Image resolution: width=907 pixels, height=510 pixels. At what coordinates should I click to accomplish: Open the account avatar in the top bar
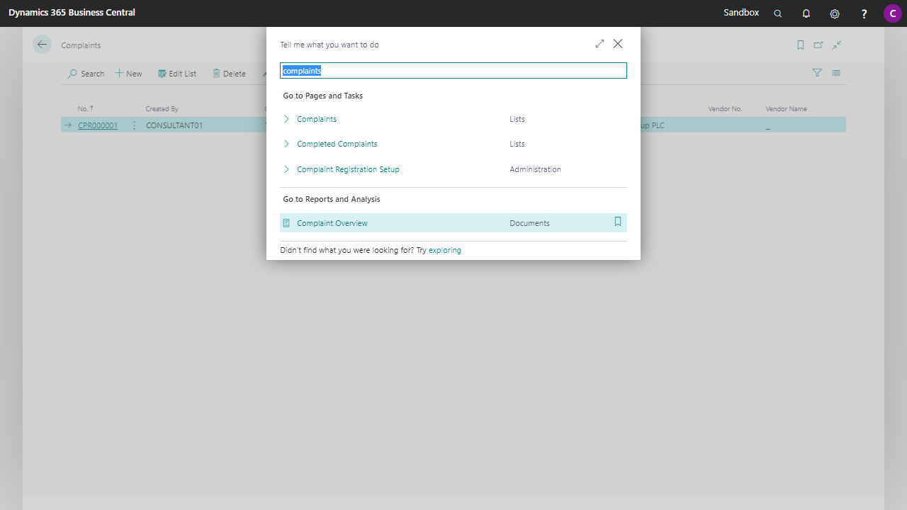[892, 13]
